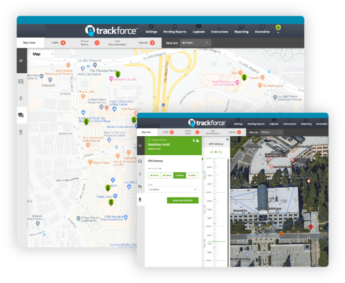Open Reporting chart icon in back window
Screen dimensions: 345x283
[x=241, y=29]
